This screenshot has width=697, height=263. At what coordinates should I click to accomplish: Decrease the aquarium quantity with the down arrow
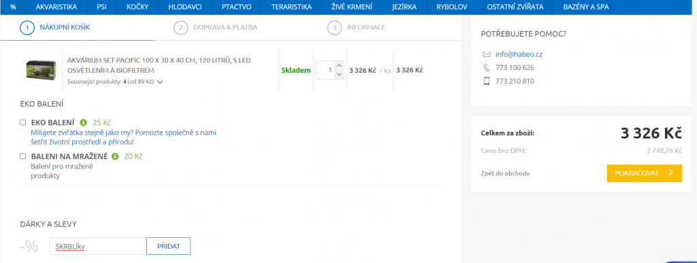(x=339, y=74)
